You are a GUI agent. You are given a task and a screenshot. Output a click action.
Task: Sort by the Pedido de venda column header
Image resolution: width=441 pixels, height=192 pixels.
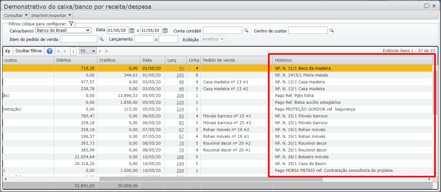click(x=237, y=60)
